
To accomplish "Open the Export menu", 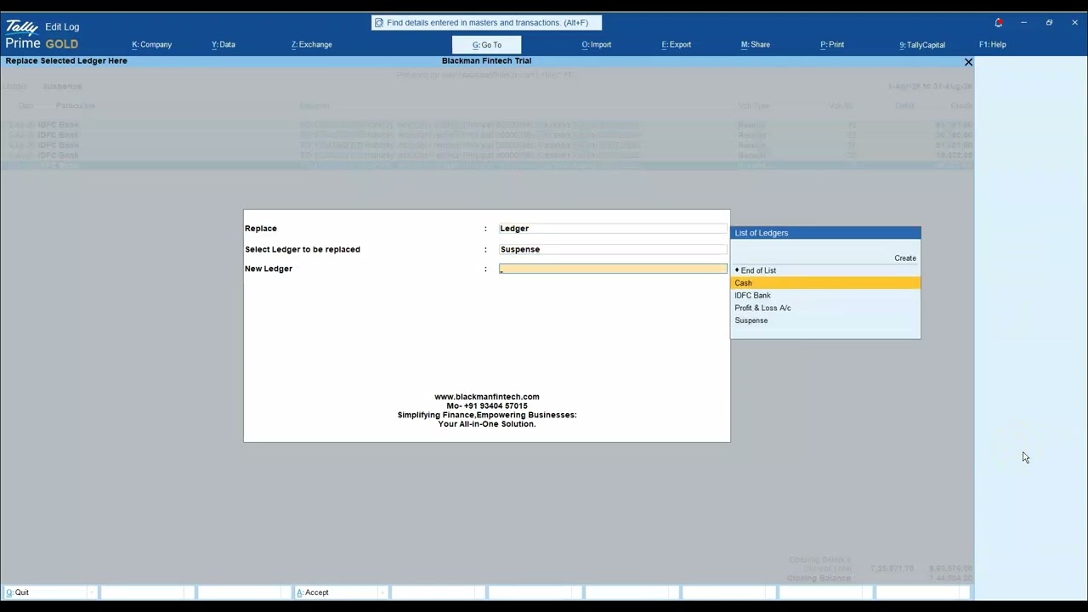I will [x=677, y=44].
